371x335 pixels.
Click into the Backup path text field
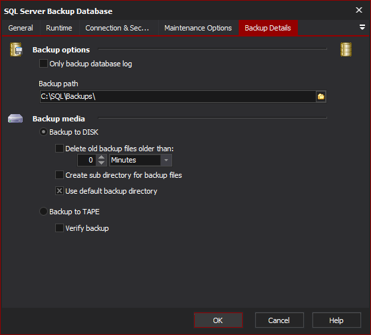click(178, 97)
